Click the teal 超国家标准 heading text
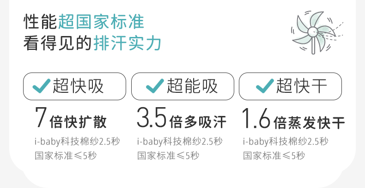Image resolution: width=365 pixels, height=188 pixels. 102,22
